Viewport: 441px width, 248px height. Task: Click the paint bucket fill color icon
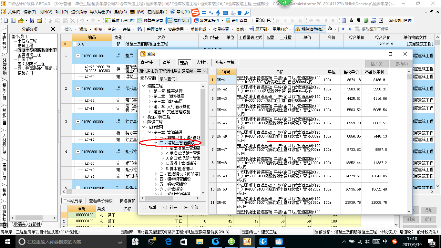coord(330,29)
